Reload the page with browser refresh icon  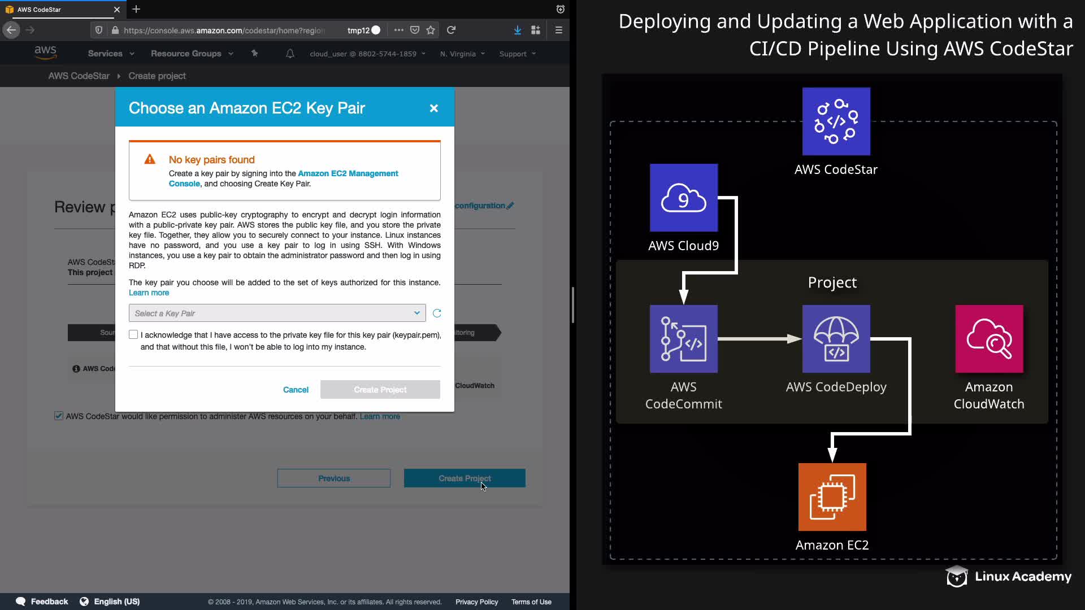(451, 30)
